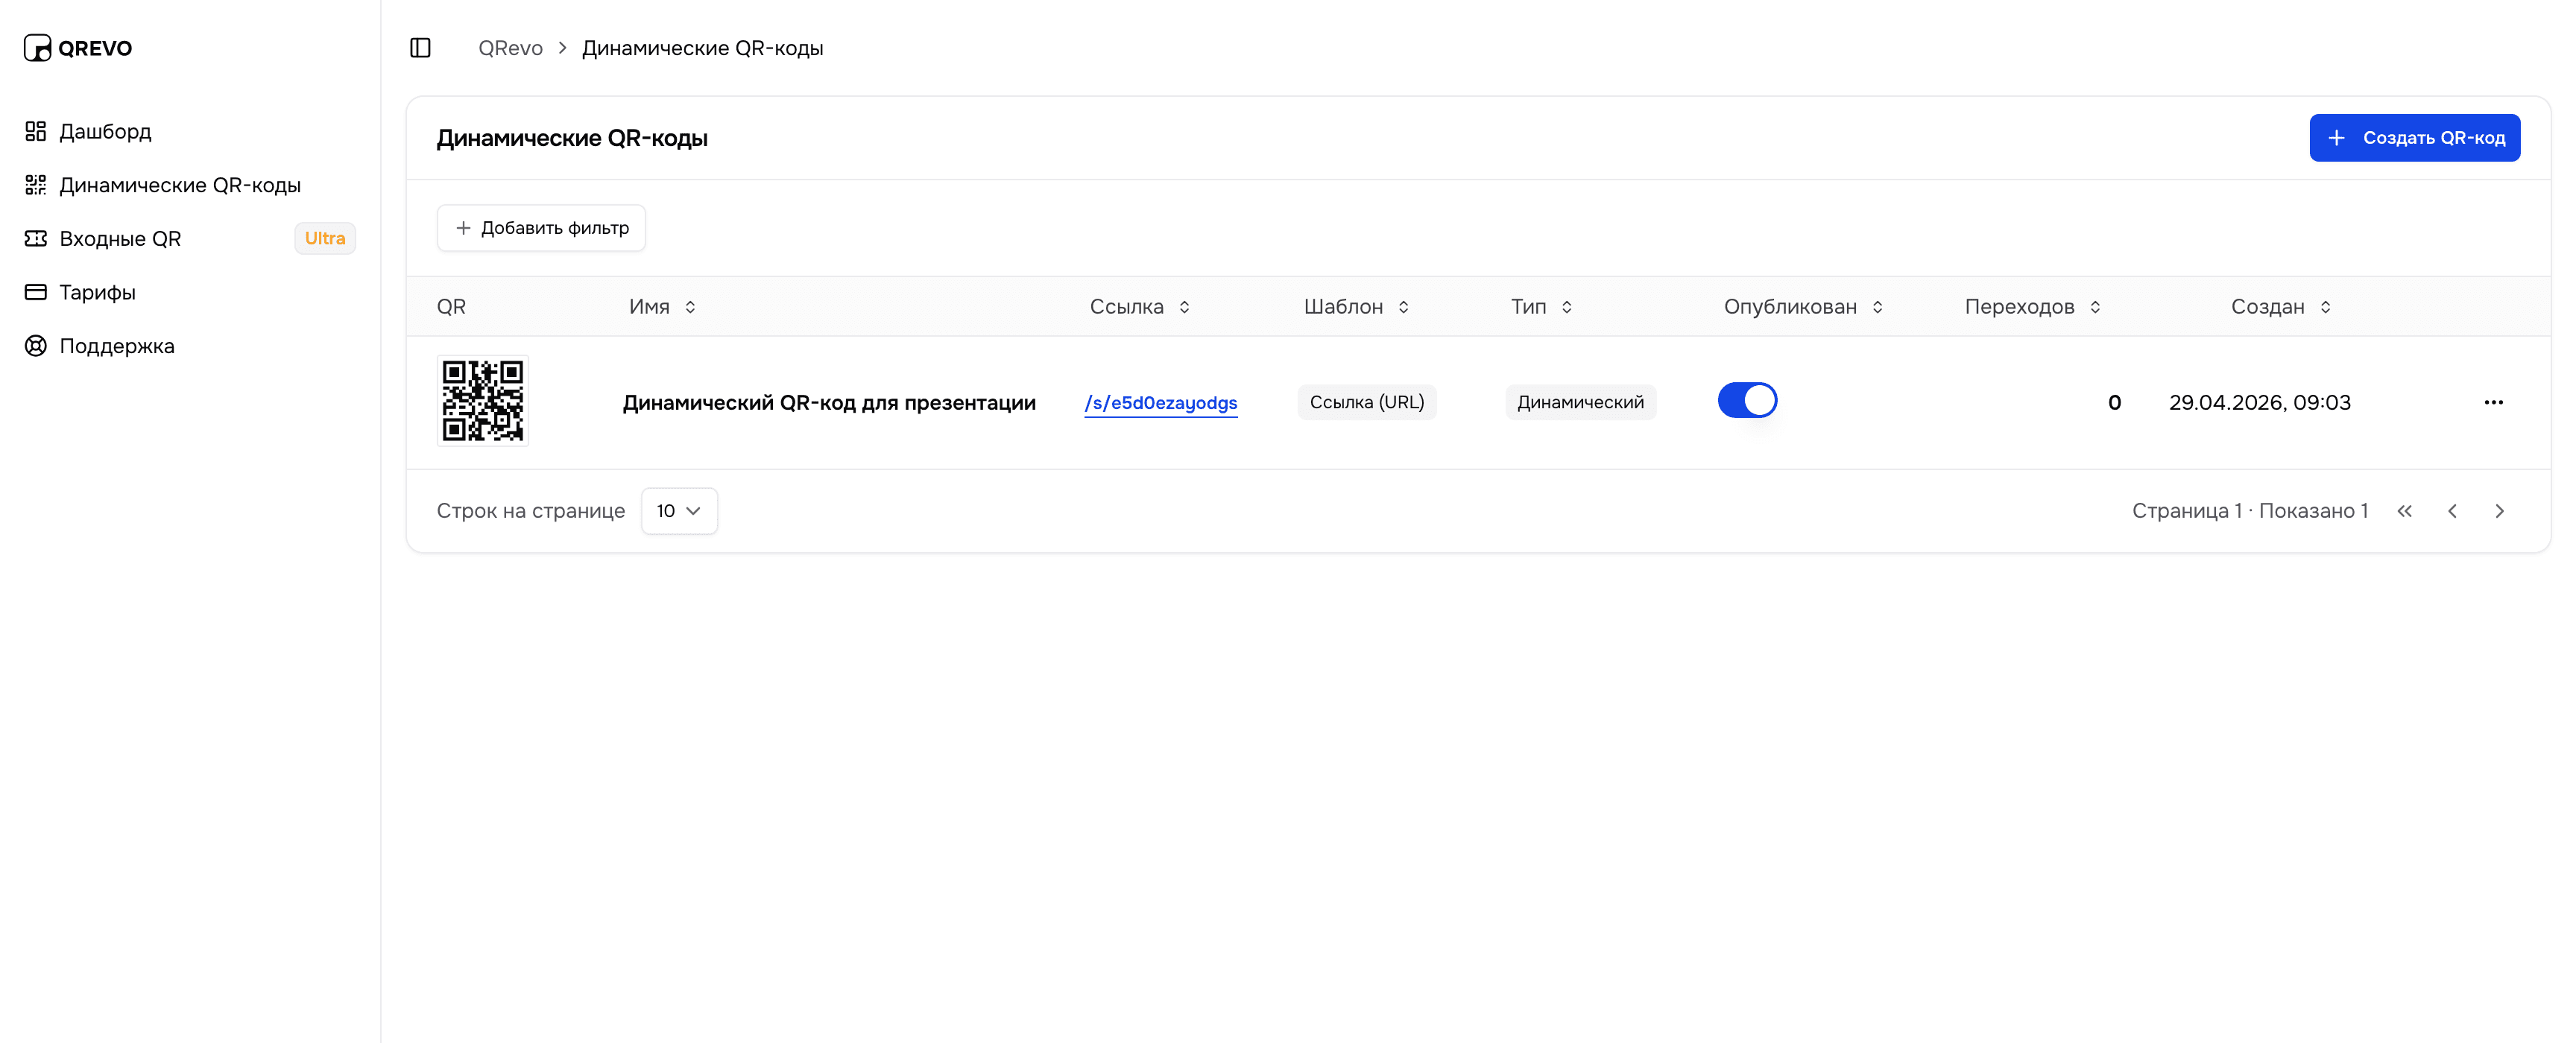Sort by Опубликован column
This screenshot has height=1043, width=2576.
pos(1803,307)
